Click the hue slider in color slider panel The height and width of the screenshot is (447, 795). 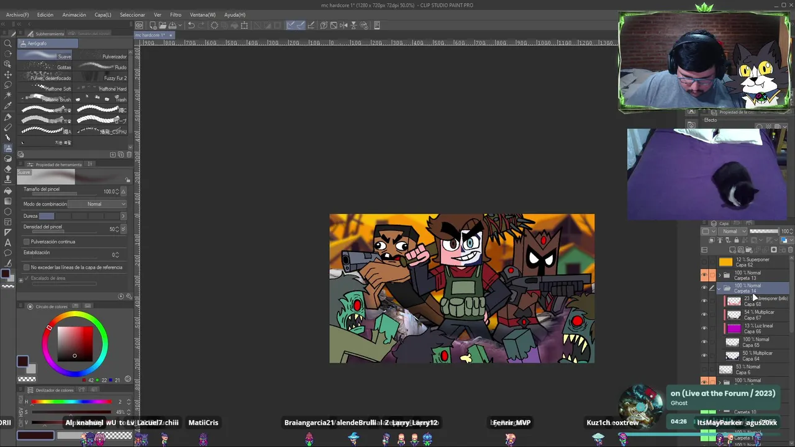(71, 402)
